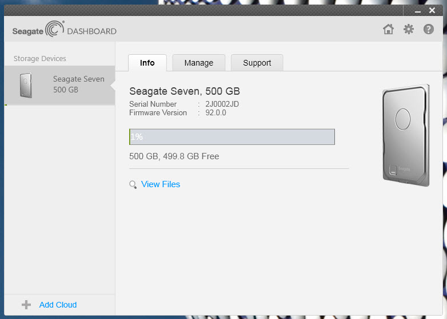This screenshot has height=319, width=447.
Task: Click the firmware version 92.0.0
Action: coord(216,112)
